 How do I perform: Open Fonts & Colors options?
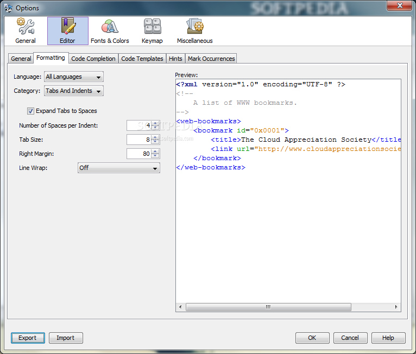[110, 31]
